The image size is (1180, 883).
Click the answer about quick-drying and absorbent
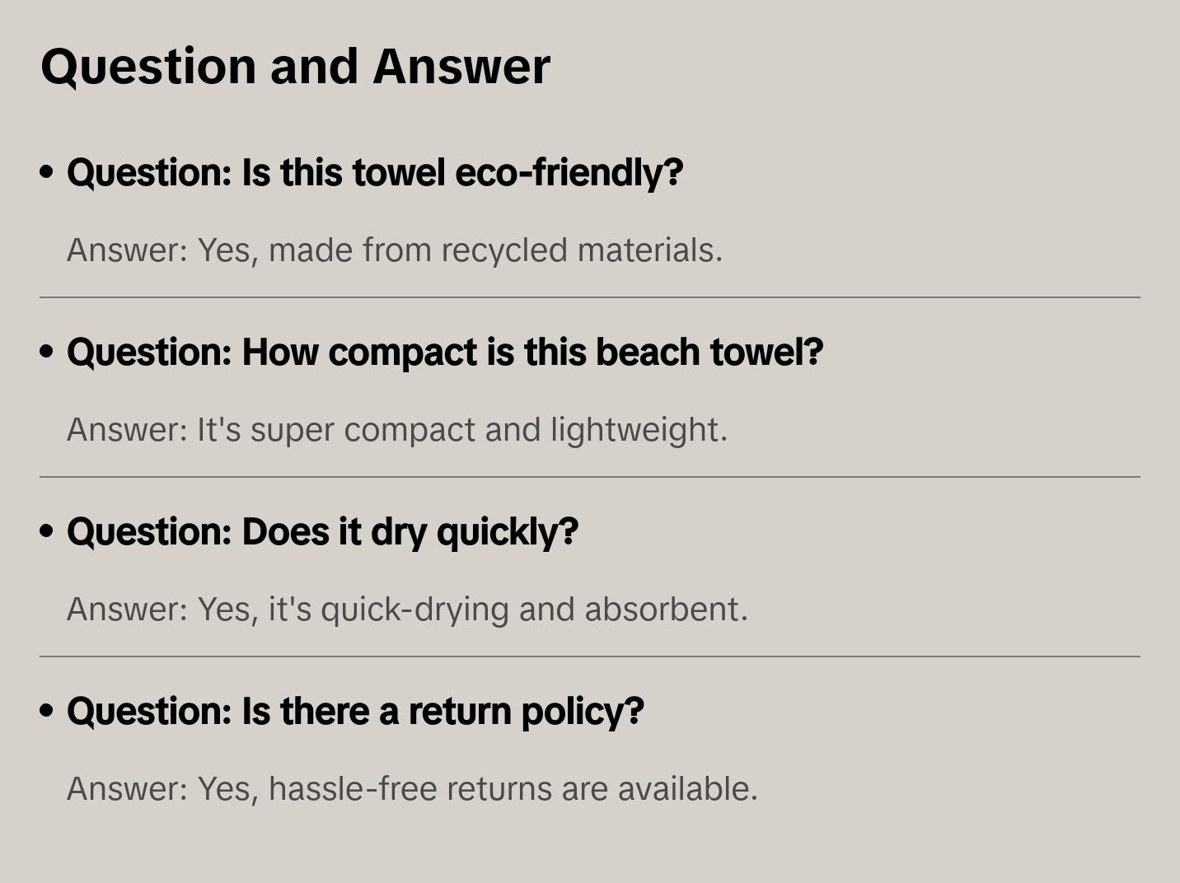[407, 610]
